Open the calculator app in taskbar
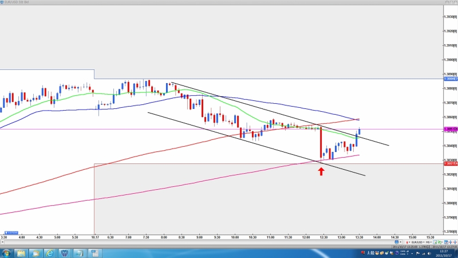The width and height of the screenshot is (458, 258). tap(94, 253)
